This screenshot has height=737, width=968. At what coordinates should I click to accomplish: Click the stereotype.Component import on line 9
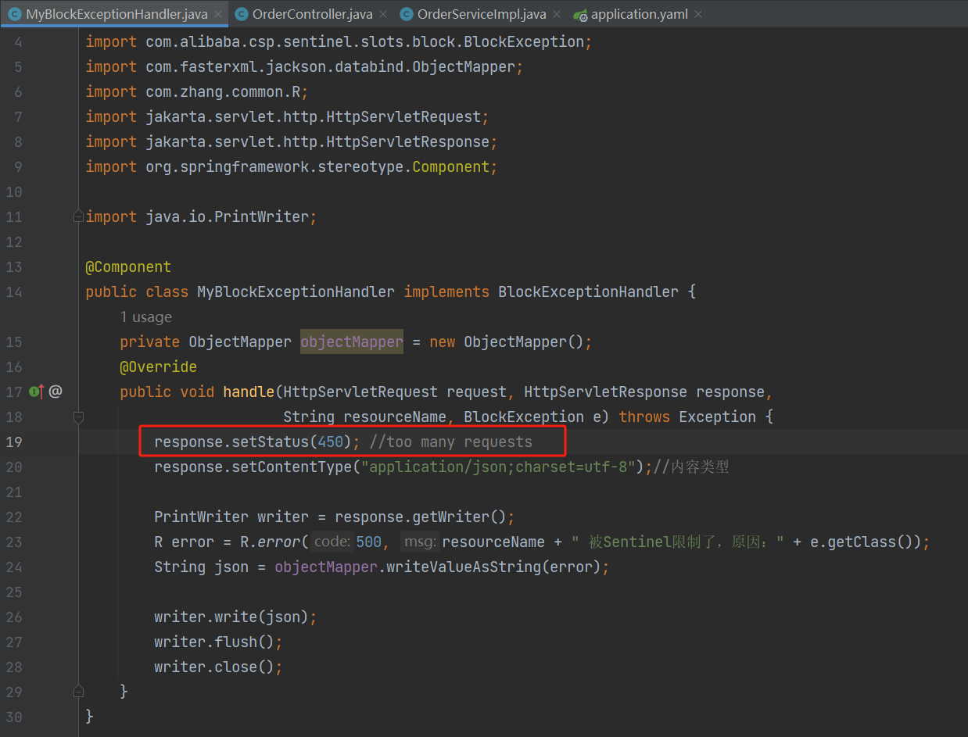(x=292, y=166)
